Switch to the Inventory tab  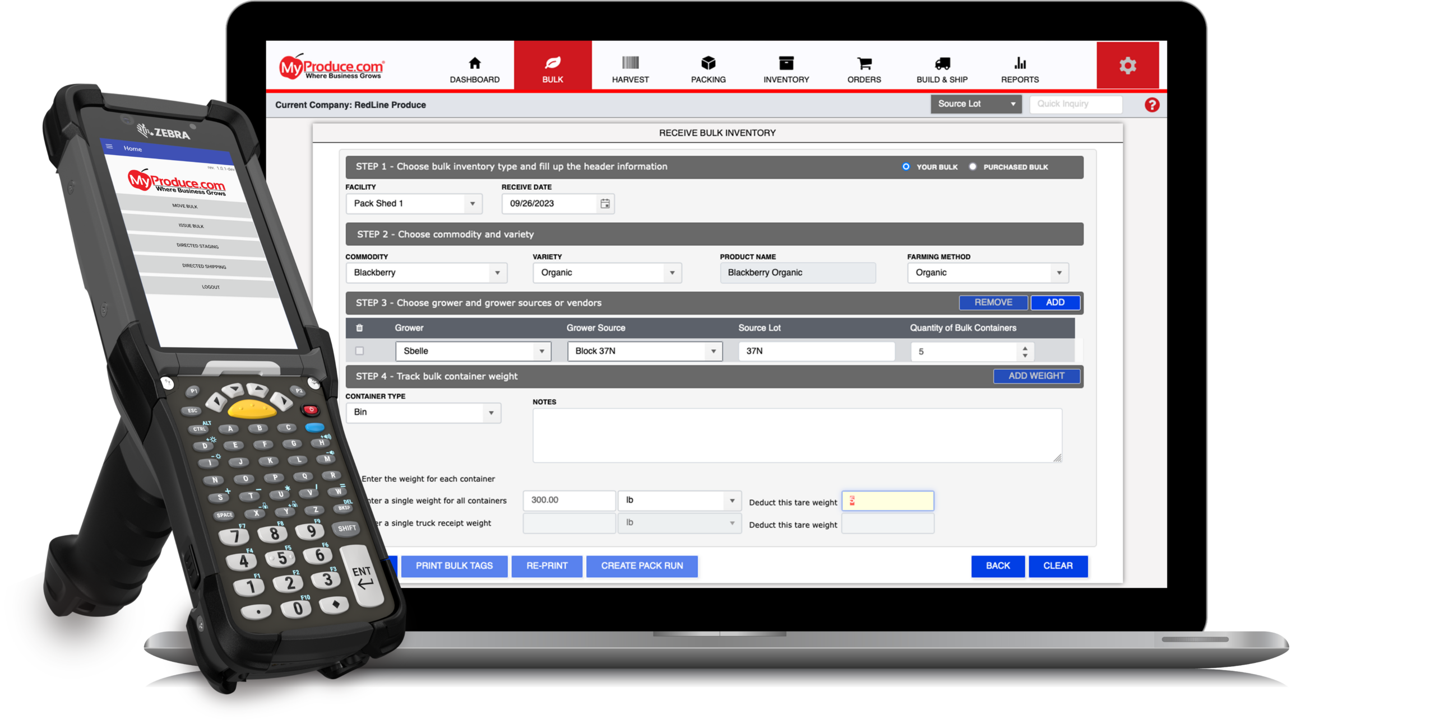pos(786,70)
